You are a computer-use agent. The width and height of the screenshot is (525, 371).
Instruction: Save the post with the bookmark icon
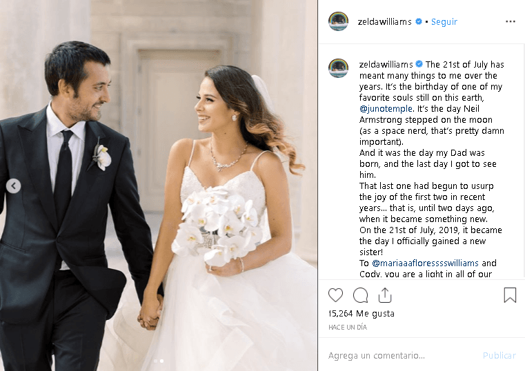point(510,295)
